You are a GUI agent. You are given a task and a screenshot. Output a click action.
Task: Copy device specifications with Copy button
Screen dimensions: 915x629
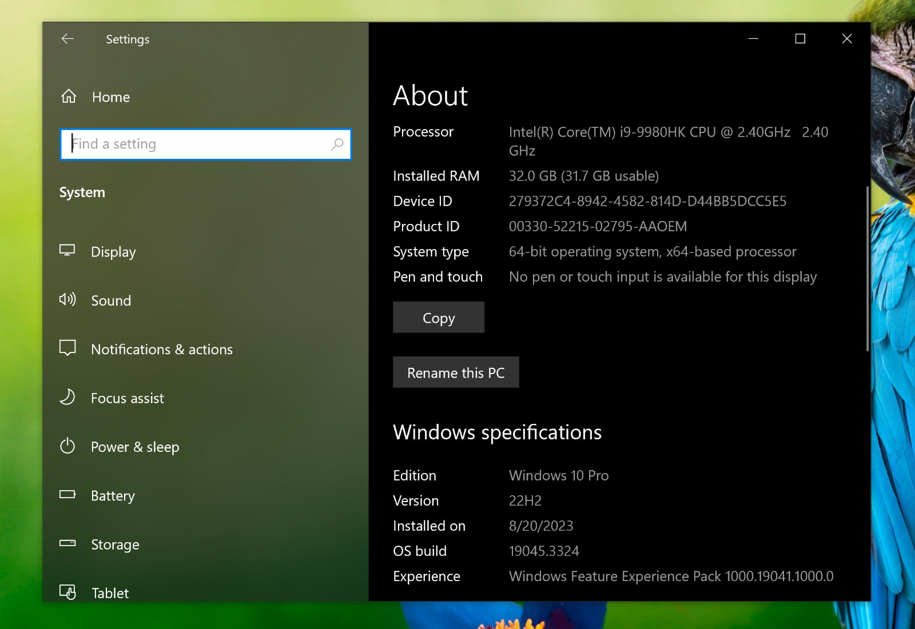[x=439, y=317]
